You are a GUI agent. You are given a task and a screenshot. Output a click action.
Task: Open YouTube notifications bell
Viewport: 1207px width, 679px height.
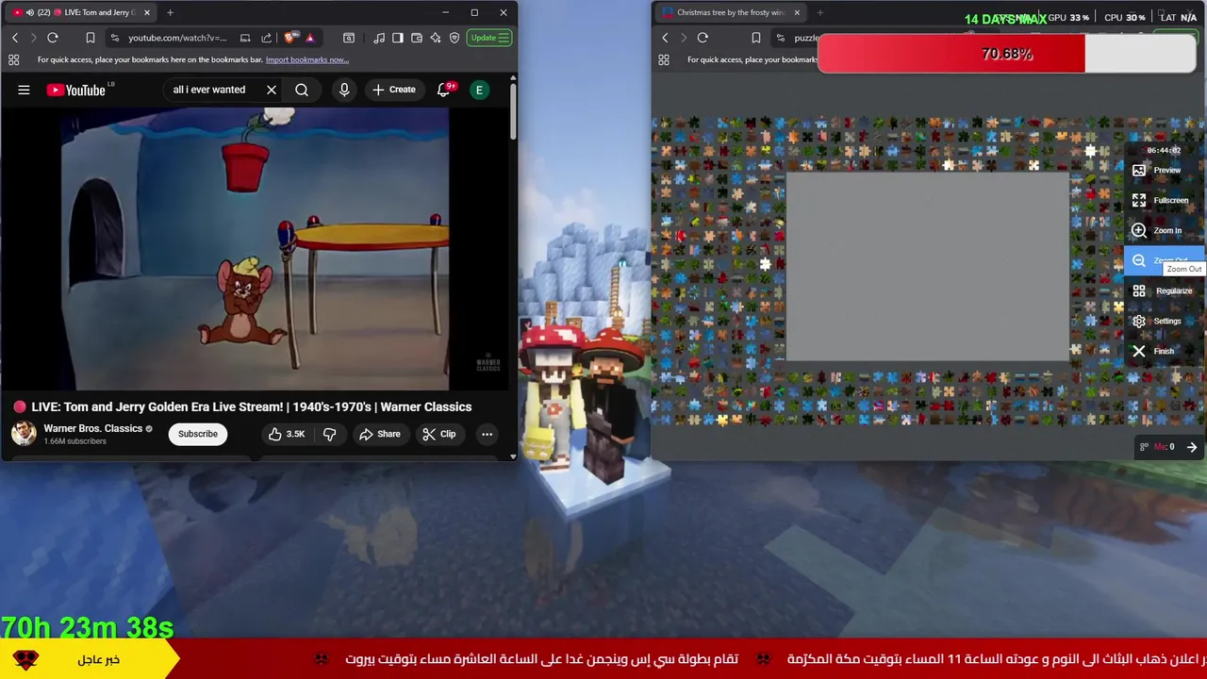tap(444, 90)
